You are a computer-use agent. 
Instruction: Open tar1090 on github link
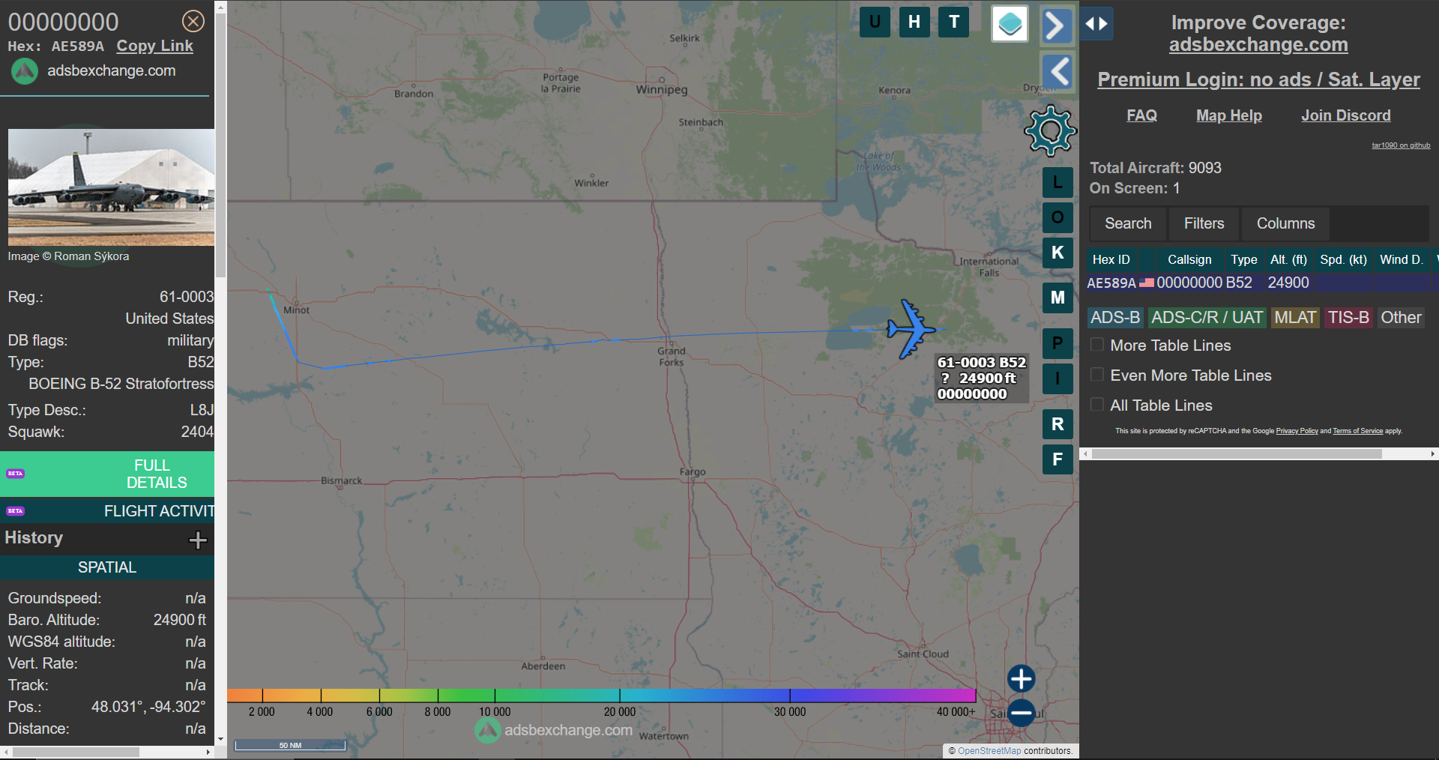tap(1401, 145)
